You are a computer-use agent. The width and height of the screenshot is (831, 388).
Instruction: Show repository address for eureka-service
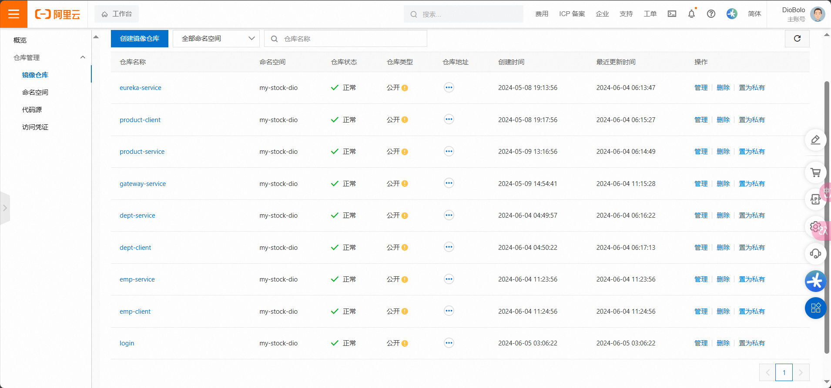tap(449, 88)
